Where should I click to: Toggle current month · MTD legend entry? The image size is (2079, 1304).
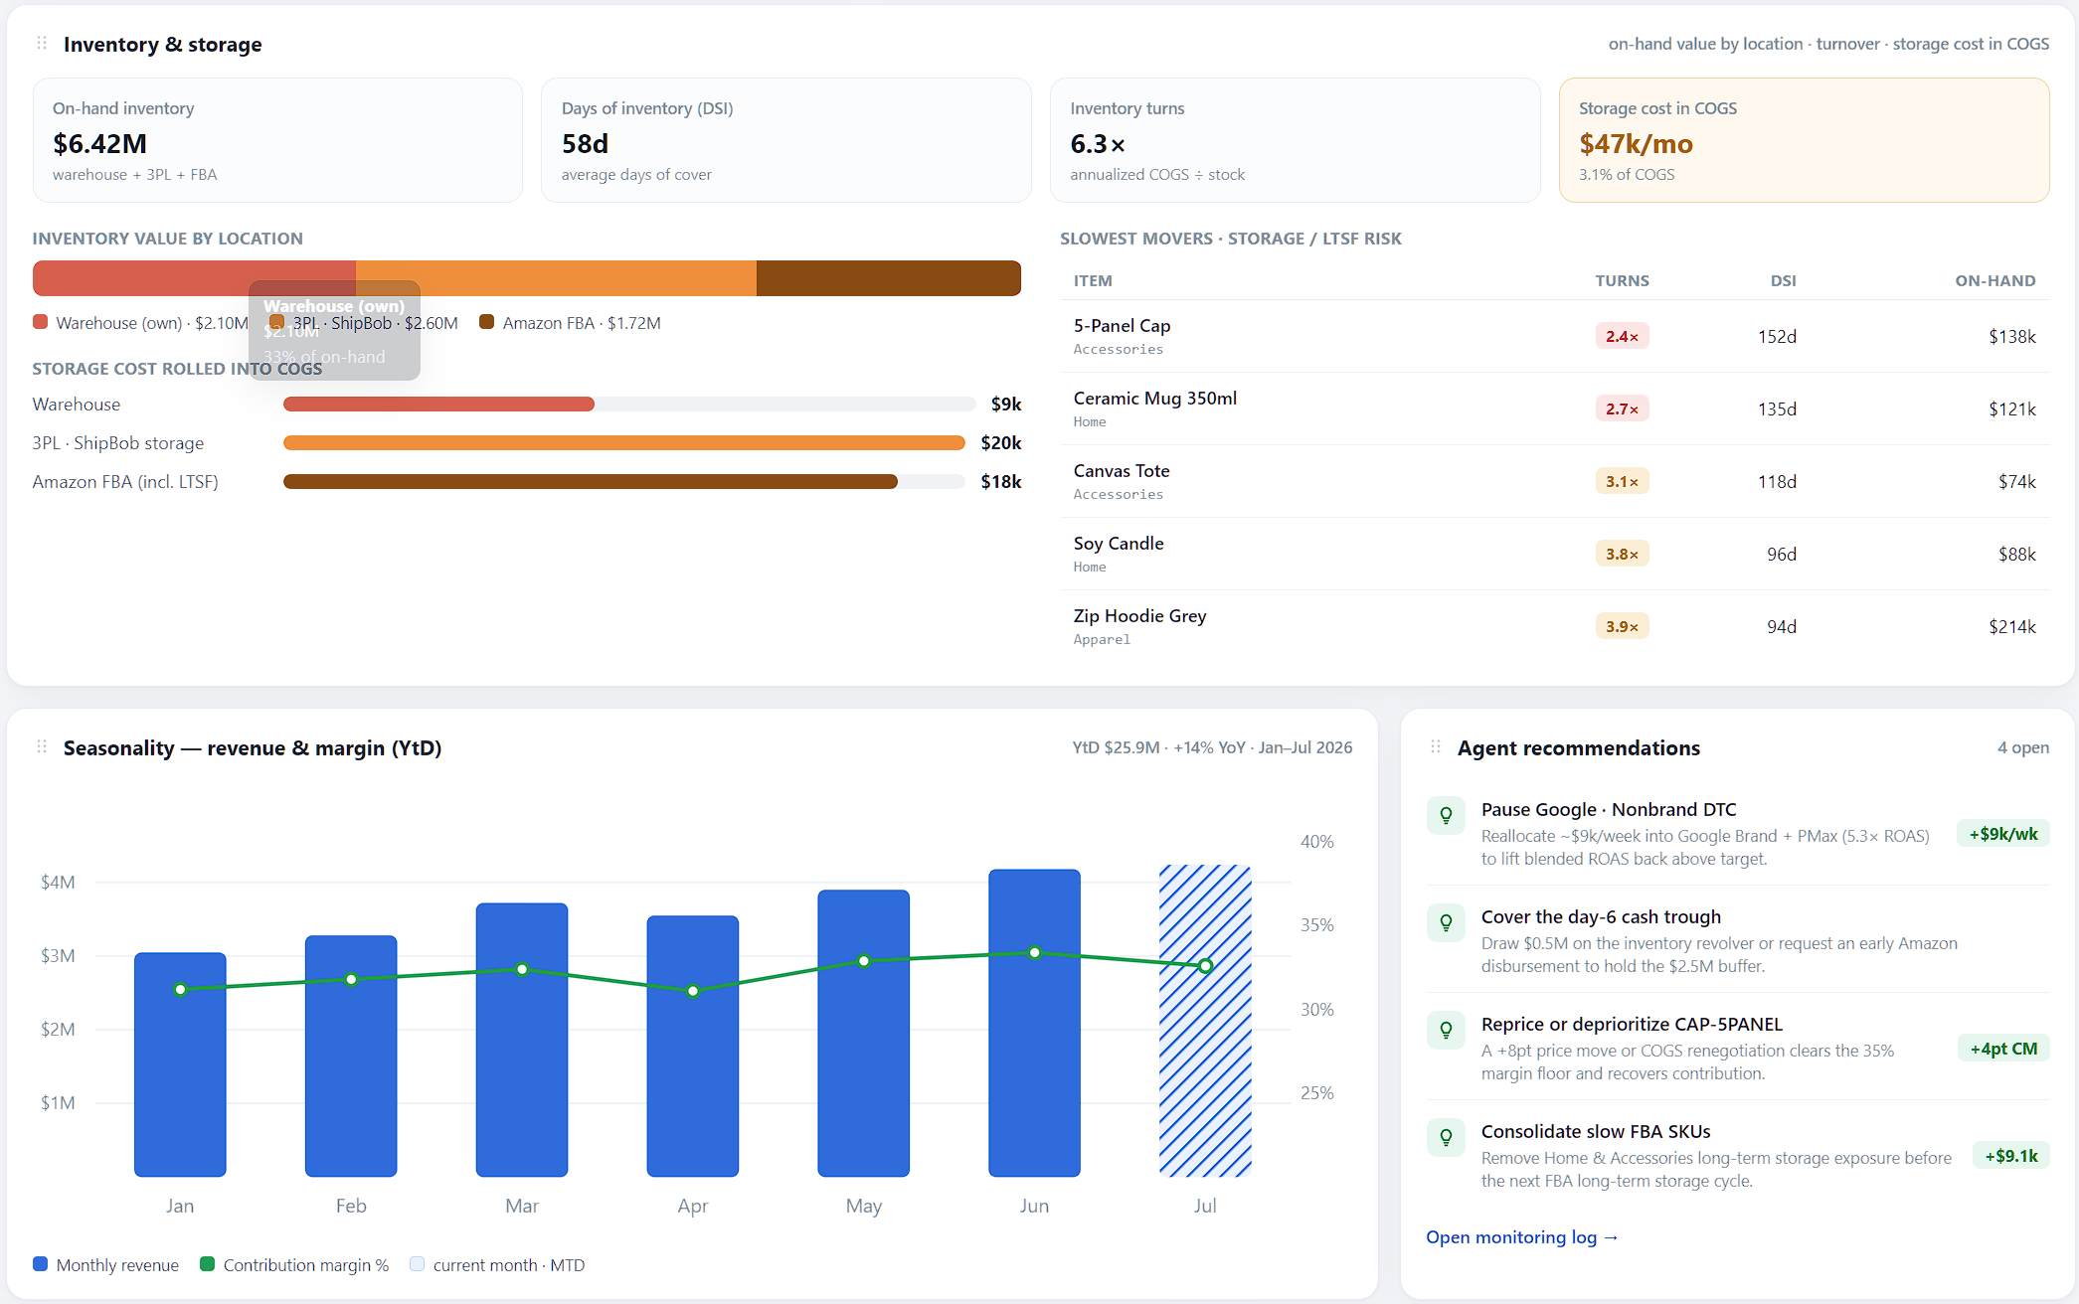tap(497, 1265)
